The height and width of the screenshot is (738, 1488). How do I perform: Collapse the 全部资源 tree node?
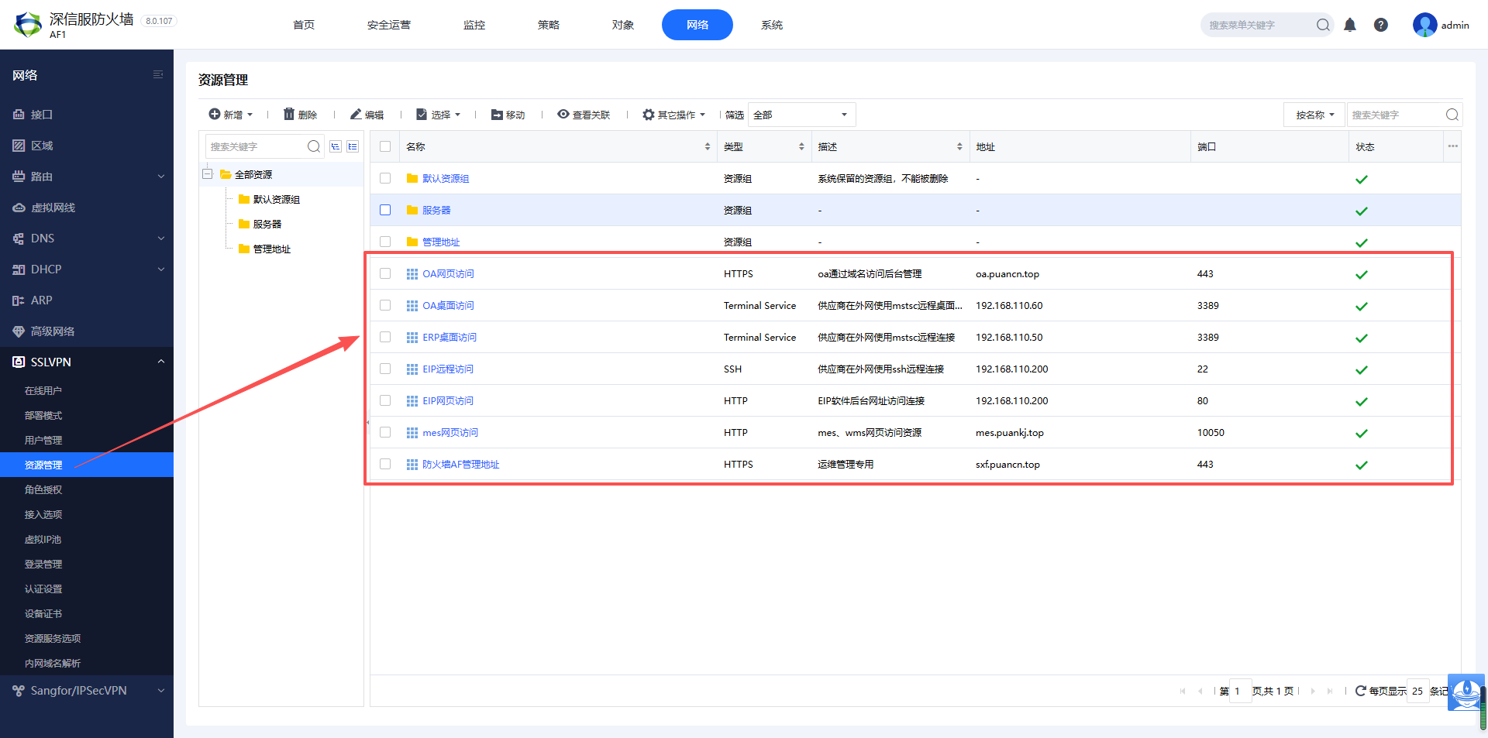point(208,174)
